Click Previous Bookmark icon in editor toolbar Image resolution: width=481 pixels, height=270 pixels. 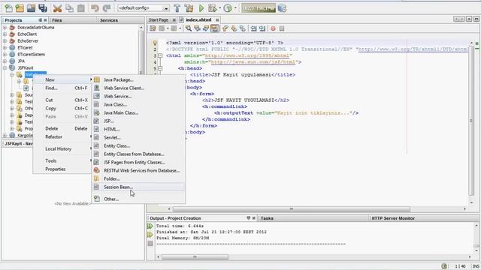tap(225, 28)
